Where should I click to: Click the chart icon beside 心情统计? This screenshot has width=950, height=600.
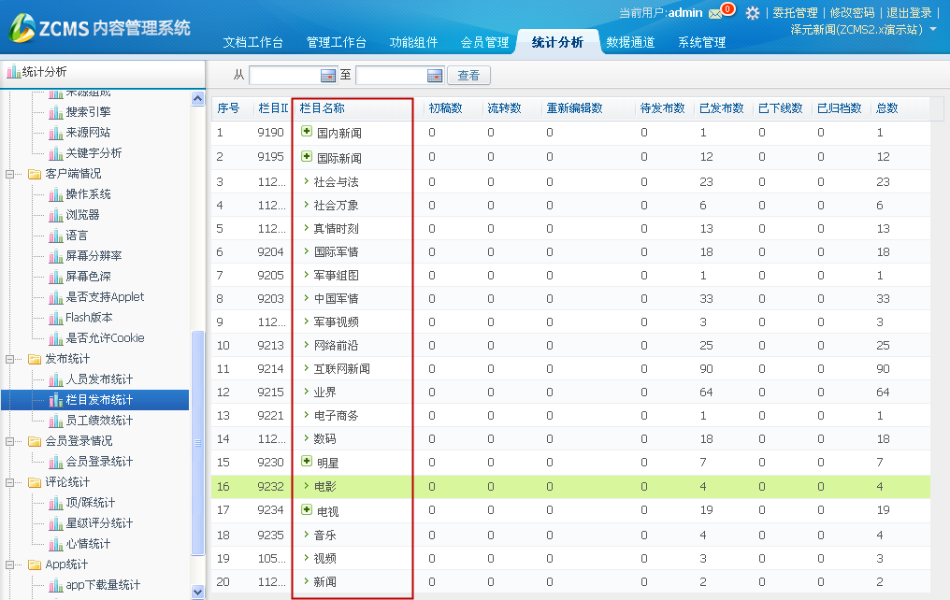click(56, 544)
